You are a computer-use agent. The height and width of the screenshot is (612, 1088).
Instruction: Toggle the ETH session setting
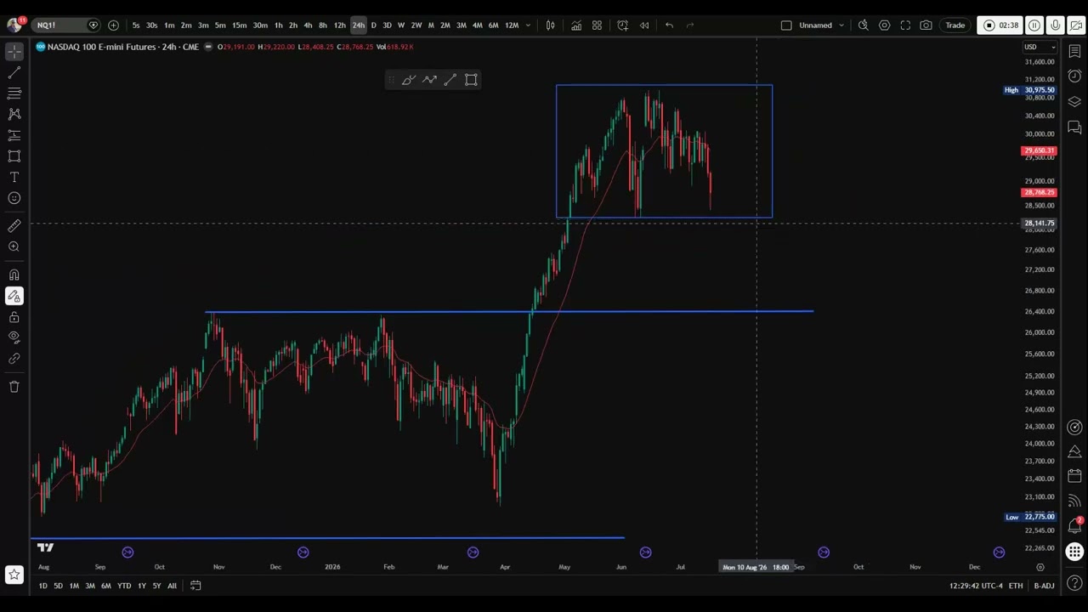click(1016, 586)
